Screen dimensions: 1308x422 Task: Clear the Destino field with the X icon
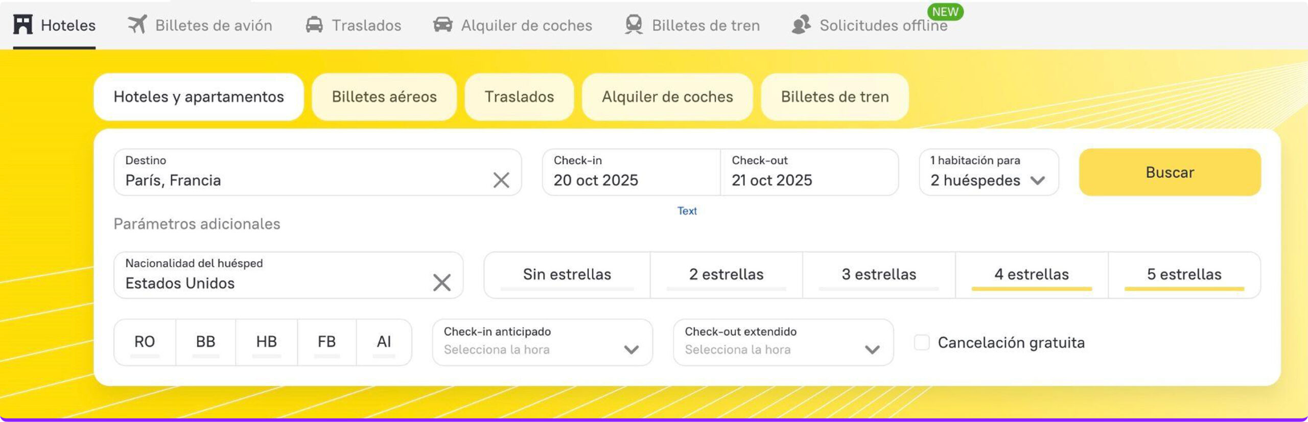(501, 180)
